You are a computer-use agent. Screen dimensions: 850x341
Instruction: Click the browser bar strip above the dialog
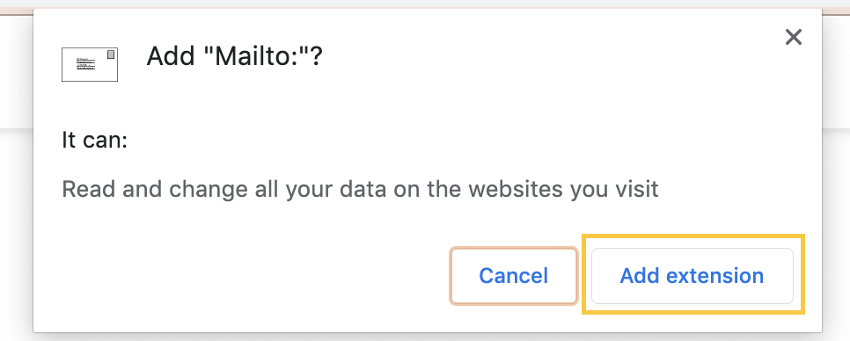click(x=425, y=4)
